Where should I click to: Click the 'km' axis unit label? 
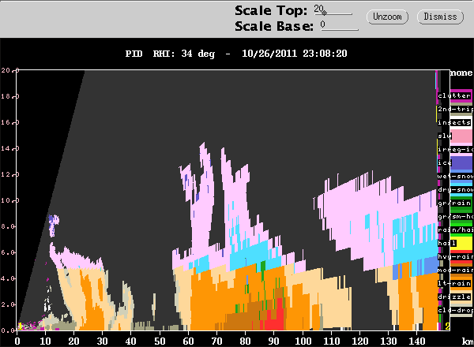click(468, 341)
